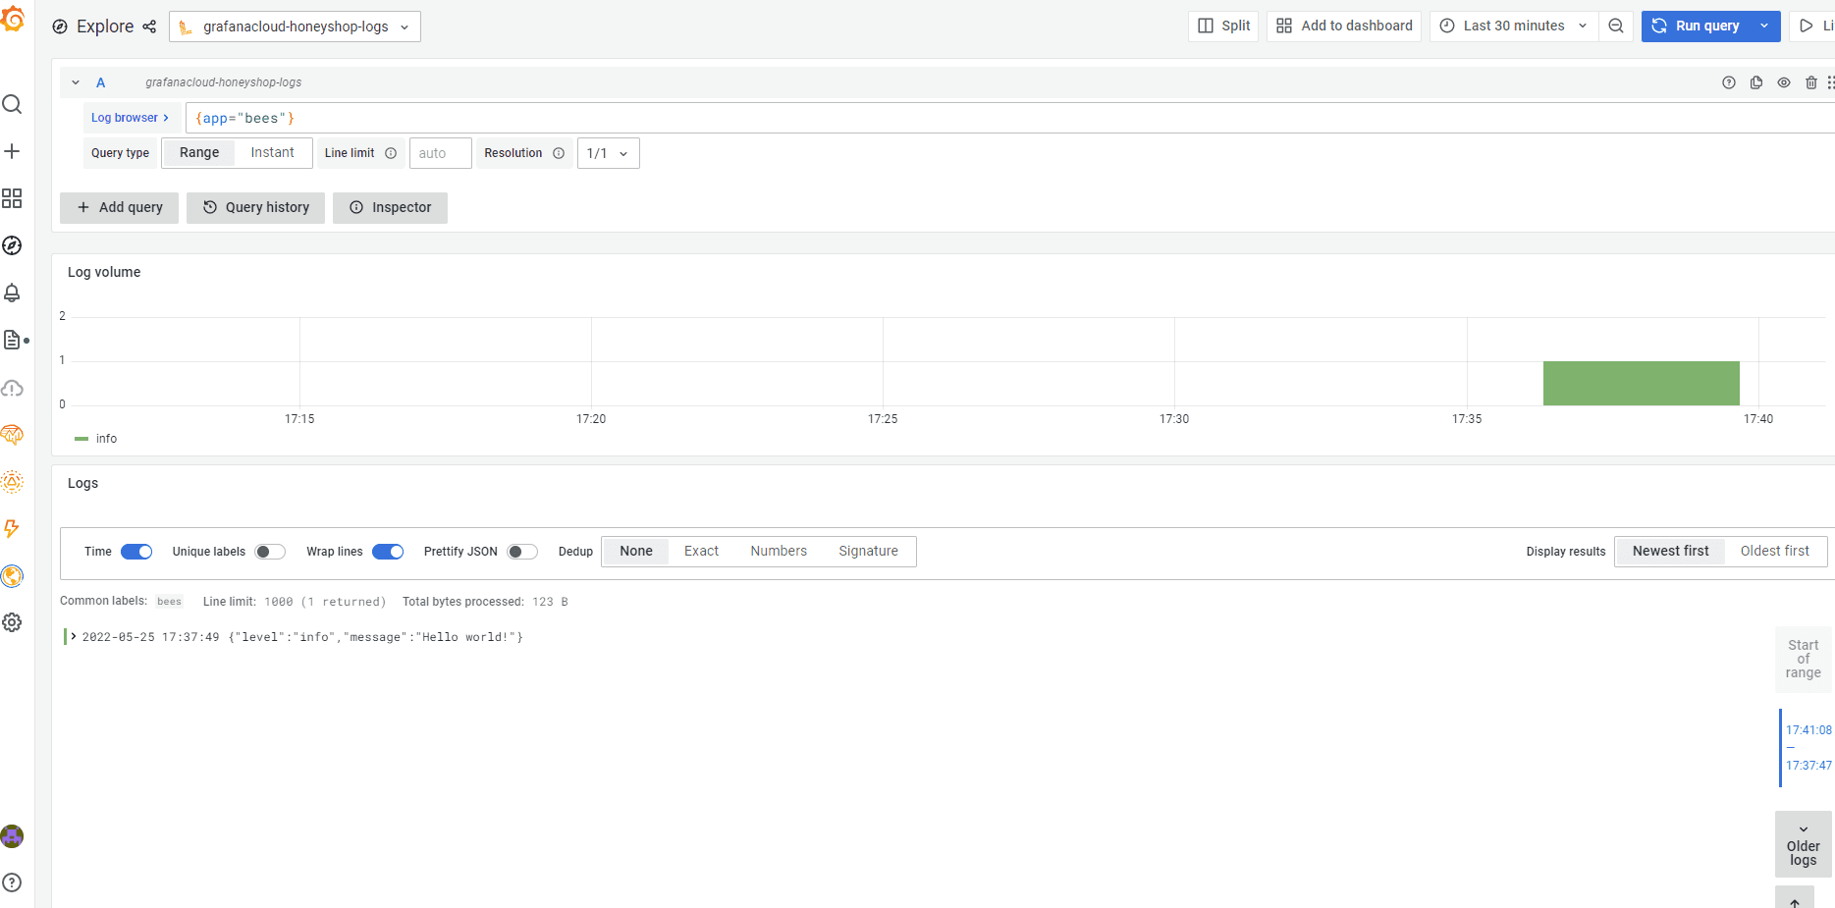Open the grafanacloud-honeyshop-logs datasource dropdown
This screenshot has width=1835, height=908.
[x=295, y=27]
